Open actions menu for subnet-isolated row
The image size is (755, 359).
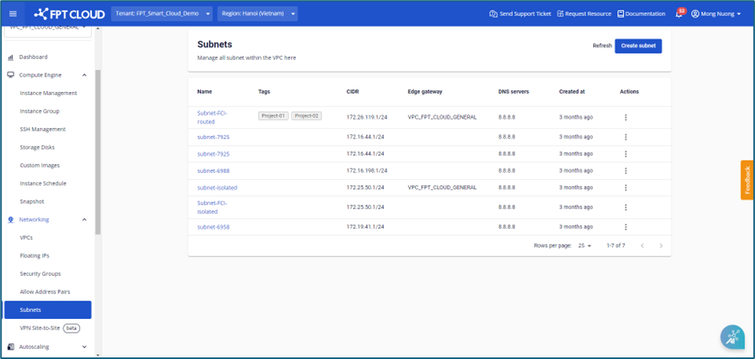click(625, 188)
